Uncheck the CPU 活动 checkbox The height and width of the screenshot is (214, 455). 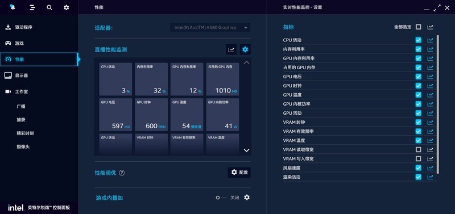click(x=418, y=40)
